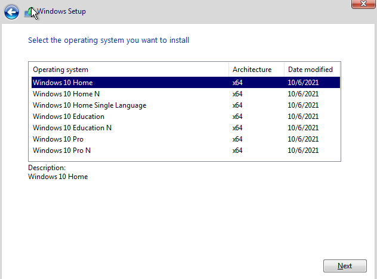Click the Description label text
377x279 pixels.
click(x=47, y=168)
